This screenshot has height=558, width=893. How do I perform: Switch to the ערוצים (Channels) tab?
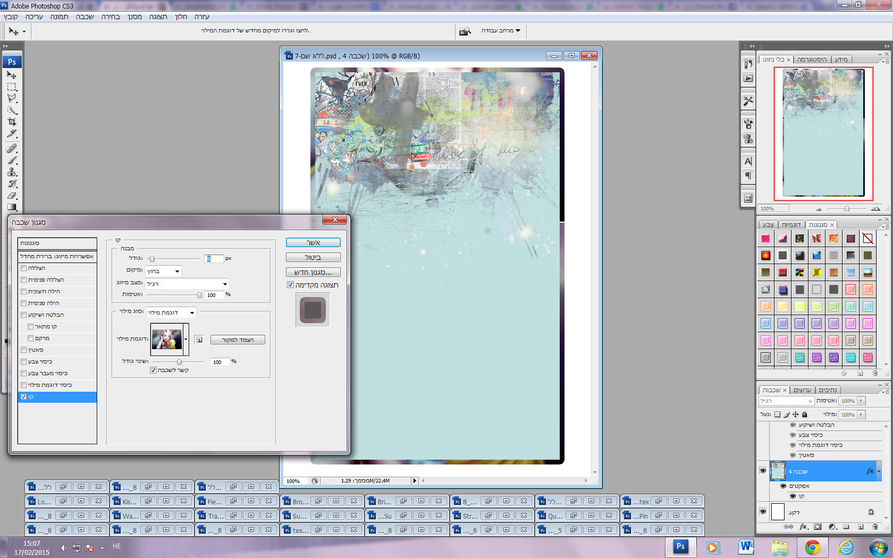point(802,390)
